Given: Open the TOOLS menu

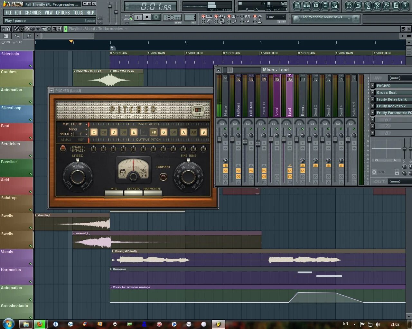Looking at the screenshot, I should [x=78, y=13].
